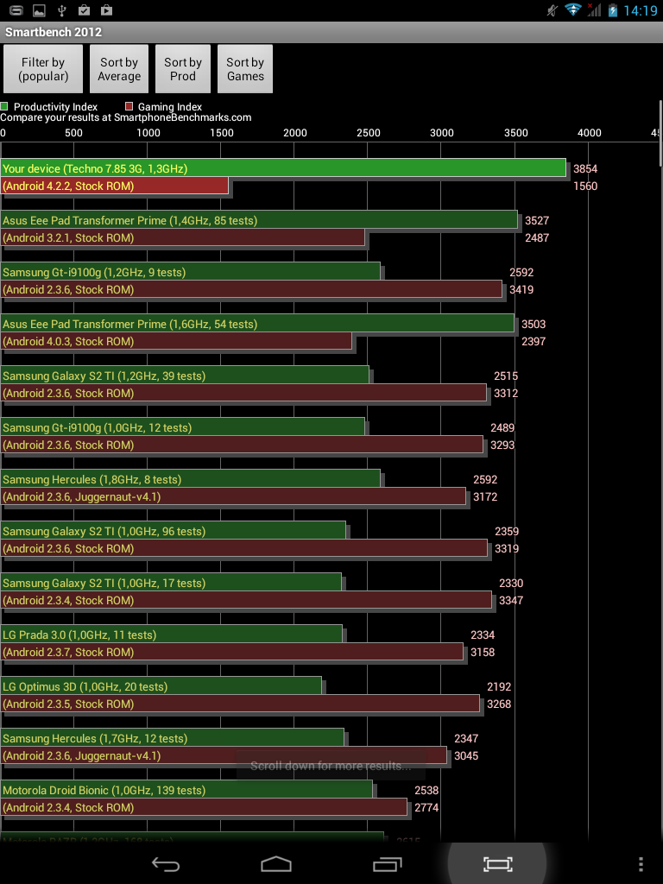Open the image notification icon in status bar

[x=39, y=9]
